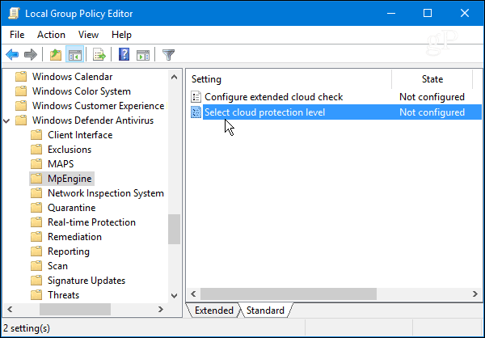Click the Threats folder icon

coord(36,294)
